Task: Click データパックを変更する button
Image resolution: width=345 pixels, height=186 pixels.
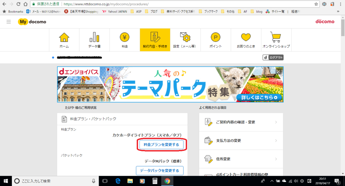Action: point(159,171)
